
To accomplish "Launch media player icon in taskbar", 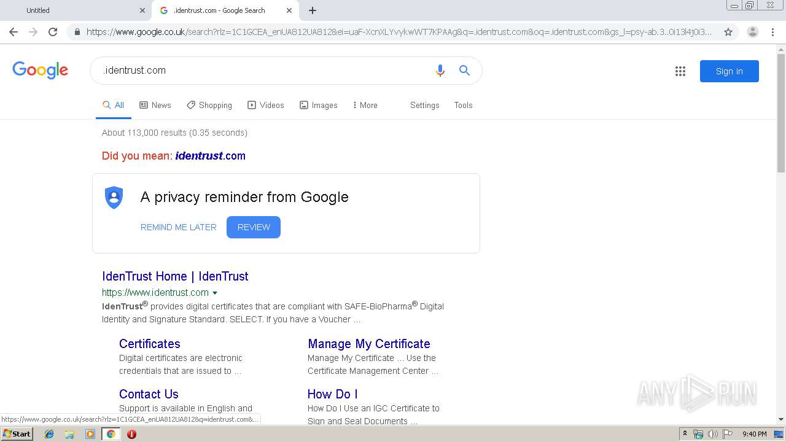I will coord(90,434).
